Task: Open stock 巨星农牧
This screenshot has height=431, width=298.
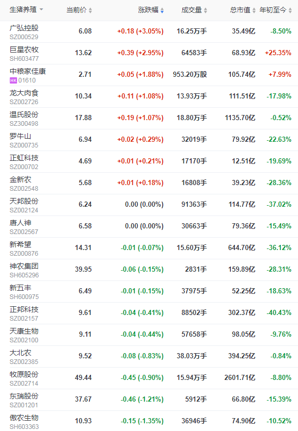Action: (x=24, y=50)
